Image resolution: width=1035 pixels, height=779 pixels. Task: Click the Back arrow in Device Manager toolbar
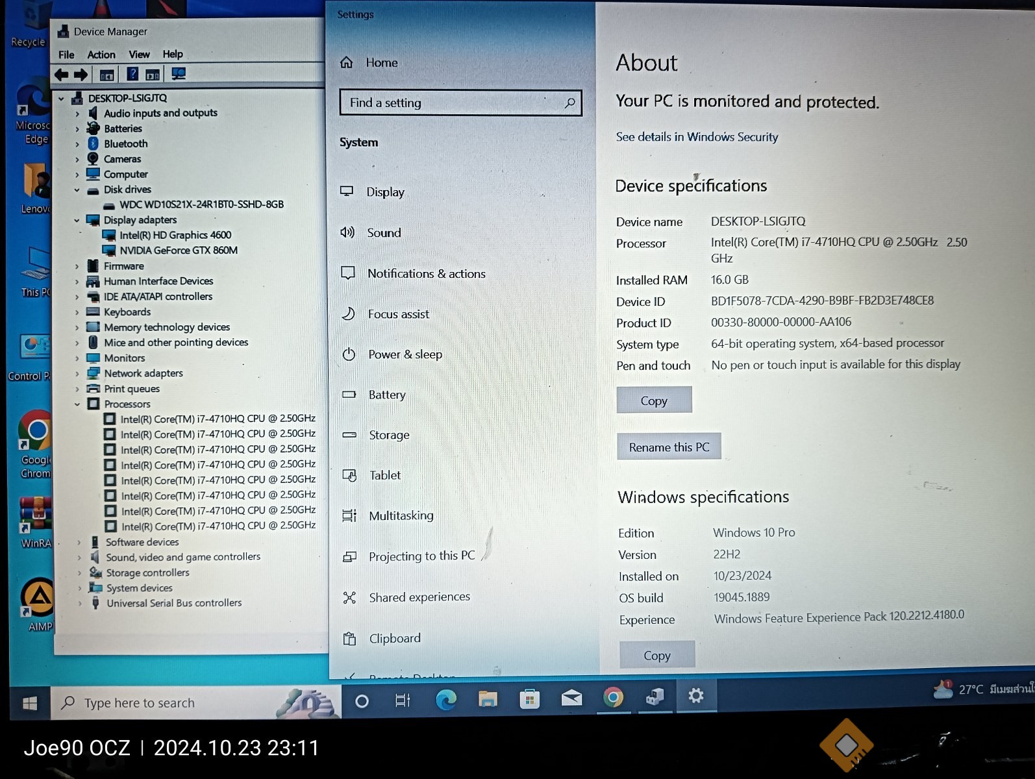pos(62,75)
